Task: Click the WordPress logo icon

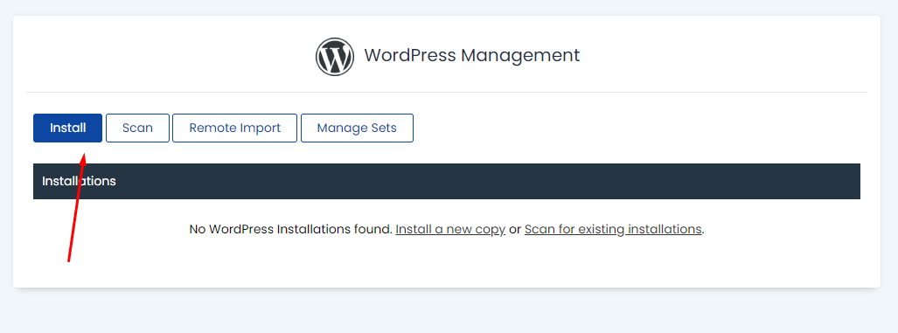Action: point(335,56)
